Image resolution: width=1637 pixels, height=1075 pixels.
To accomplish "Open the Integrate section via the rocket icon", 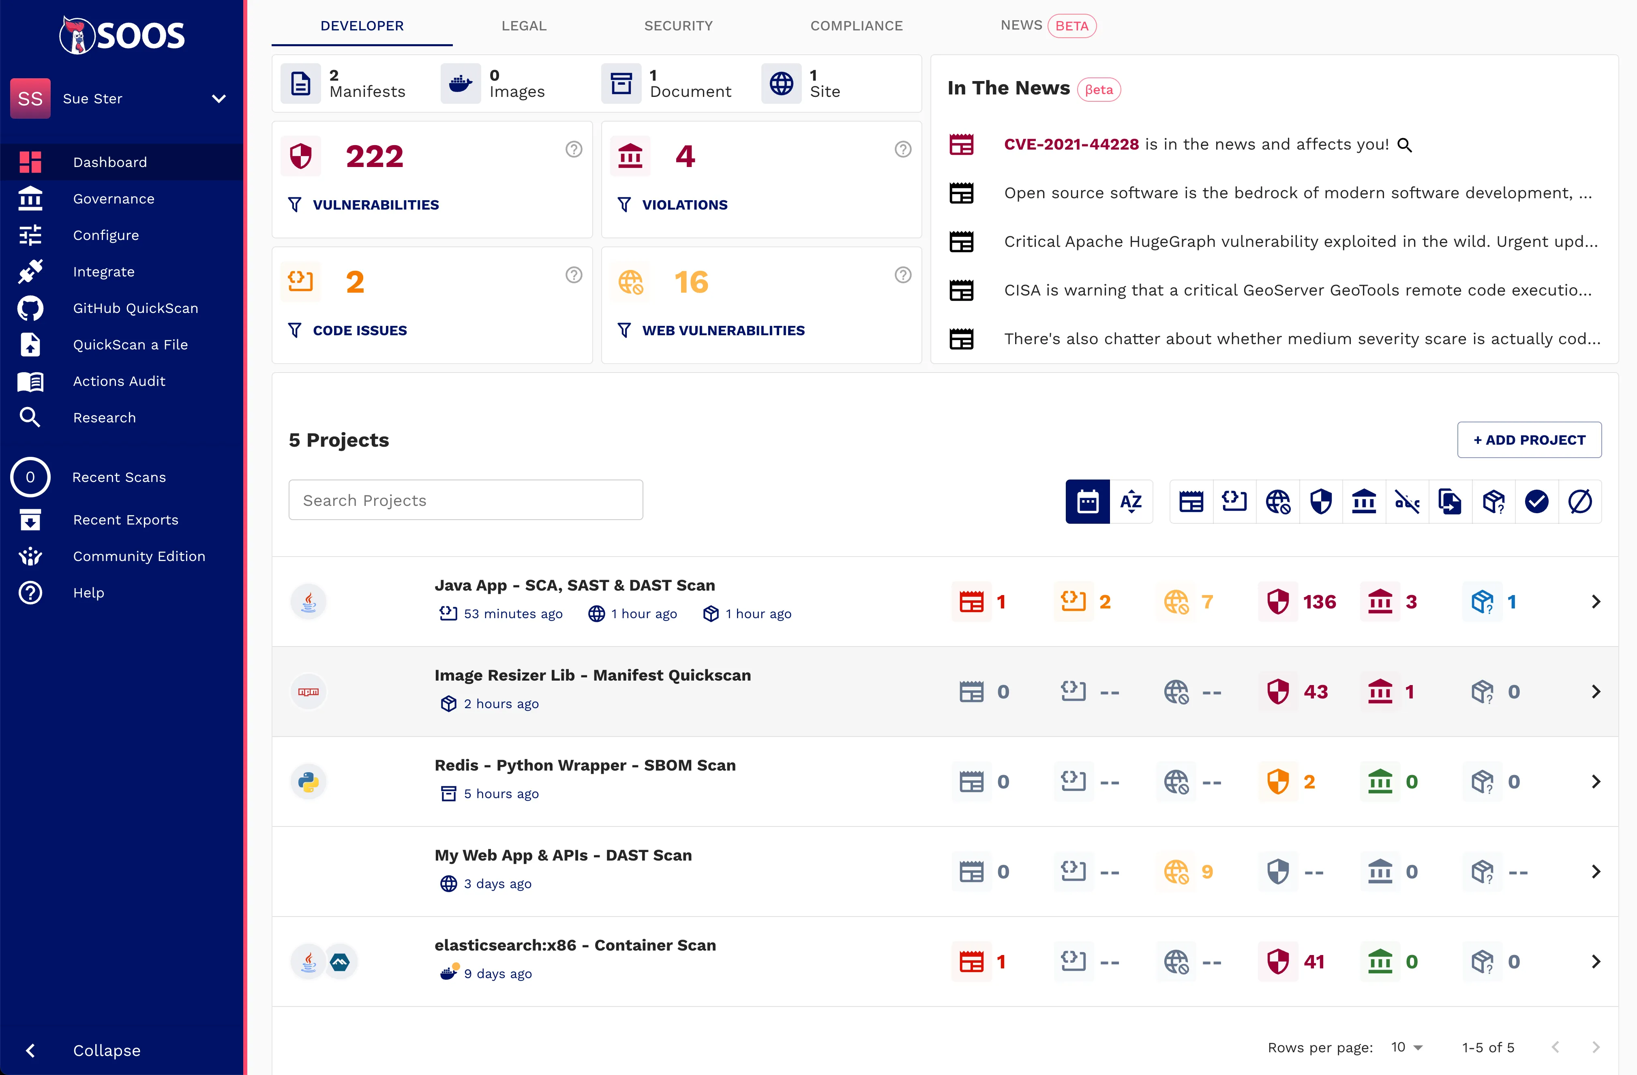I will [104, 271].
